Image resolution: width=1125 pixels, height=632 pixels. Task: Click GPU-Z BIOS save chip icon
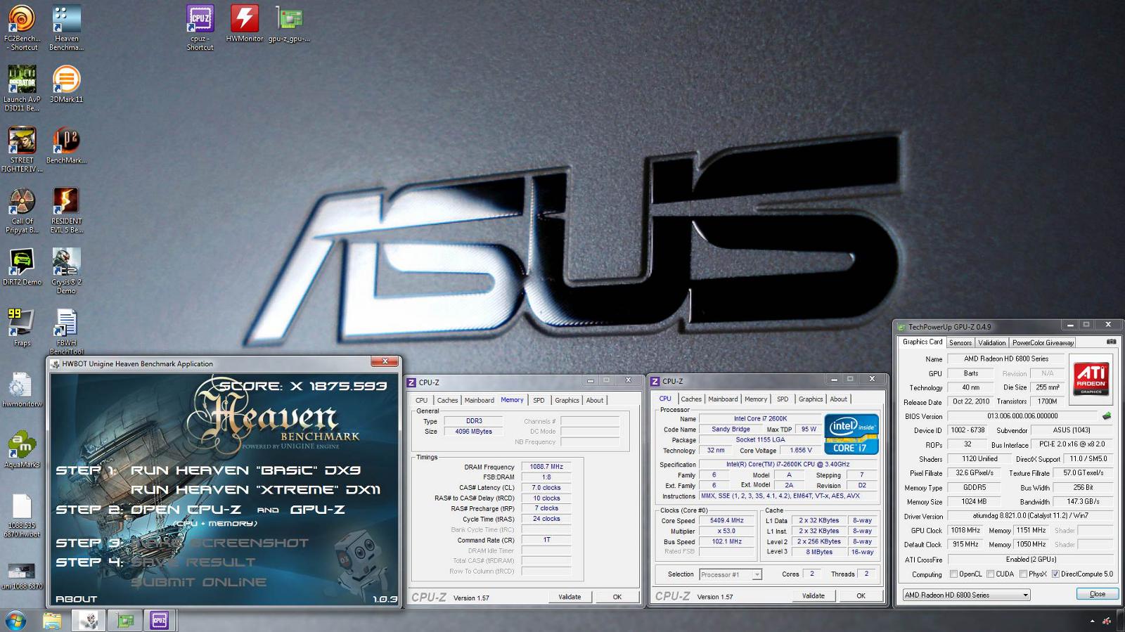[x=1106, y=416]
